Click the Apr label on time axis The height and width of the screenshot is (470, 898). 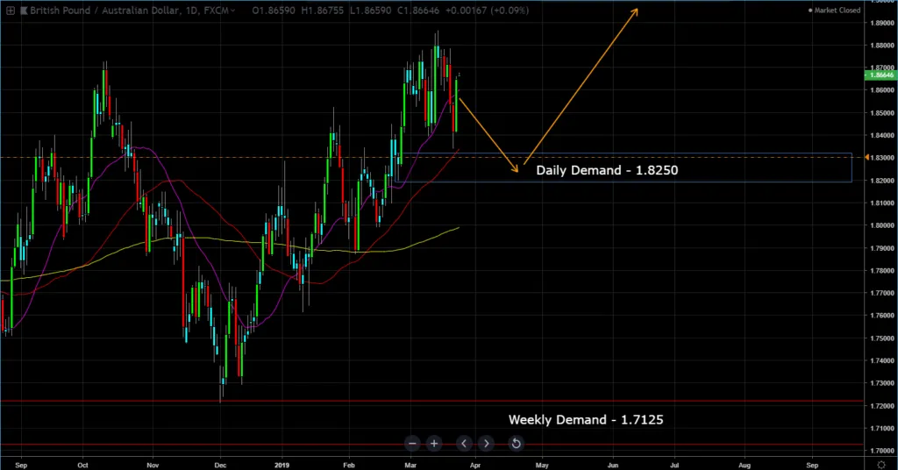click(x=474, y=466)
